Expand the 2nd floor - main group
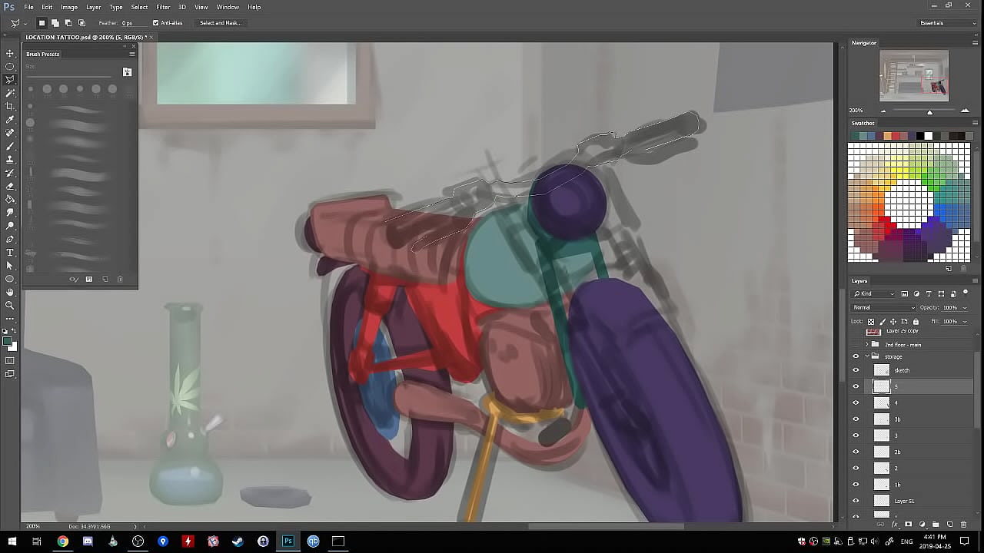 pos(866,345)
